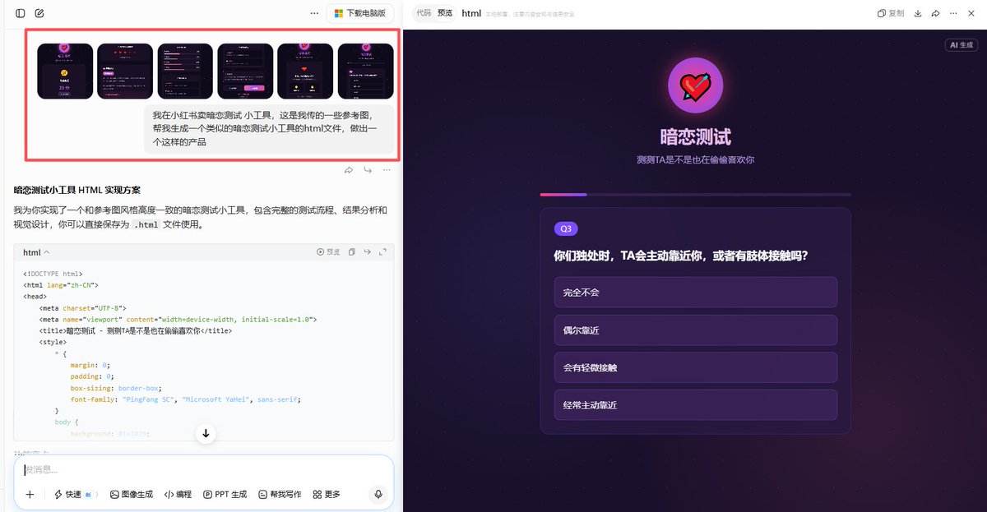Image resolution: width=987 pixels, height=512 pixels.
Task: Click the inline .html code tag
Action: click(x=146, y=224)
